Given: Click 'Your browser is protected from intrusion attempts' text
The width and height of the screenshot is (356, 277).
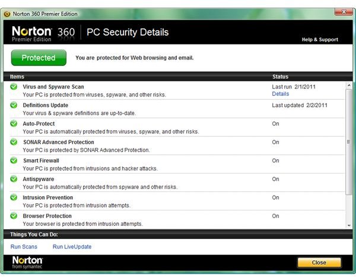Looking at the screenshot, I should pos(82,224).
